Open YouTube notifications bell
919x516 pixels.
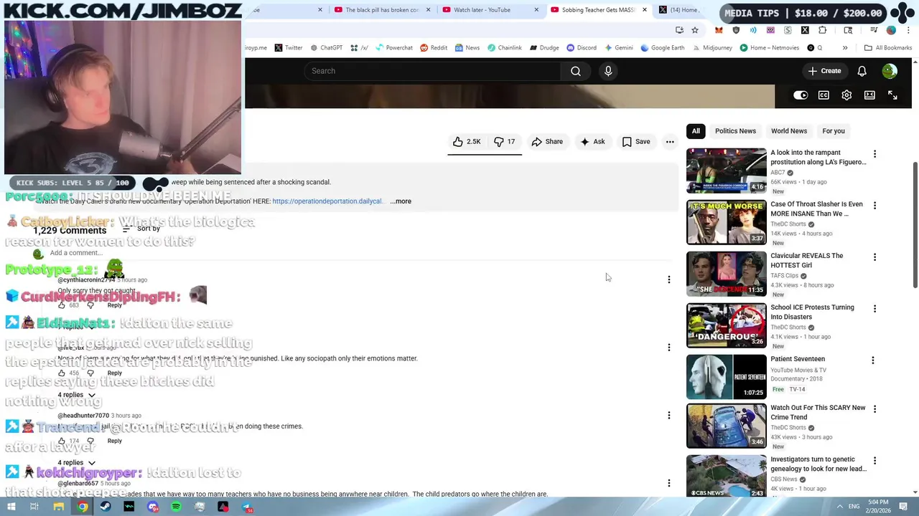click(862, 71)
